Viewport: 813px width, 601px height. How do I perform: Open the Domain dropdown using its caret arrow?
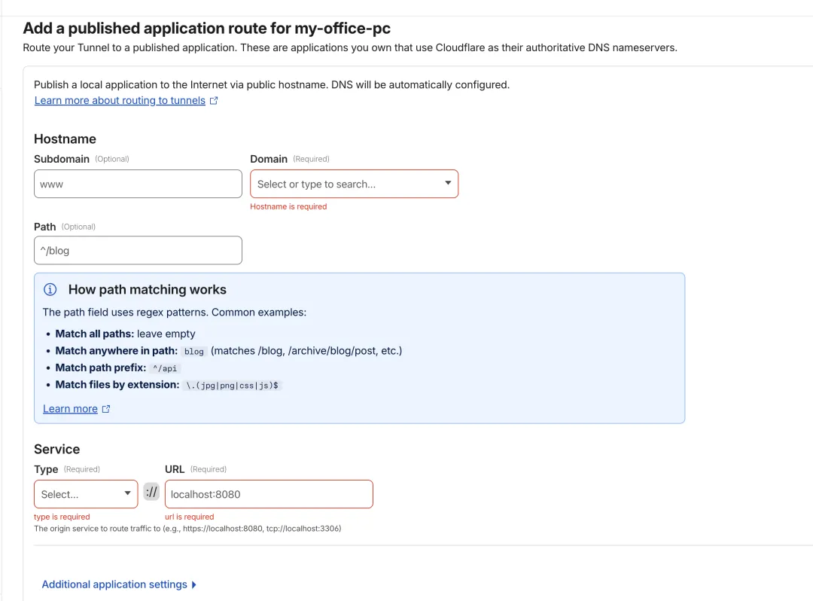coord(448,183)
